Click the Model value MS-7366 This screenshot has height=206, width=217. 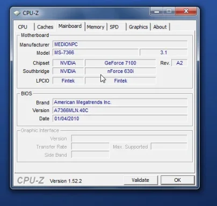96,53
